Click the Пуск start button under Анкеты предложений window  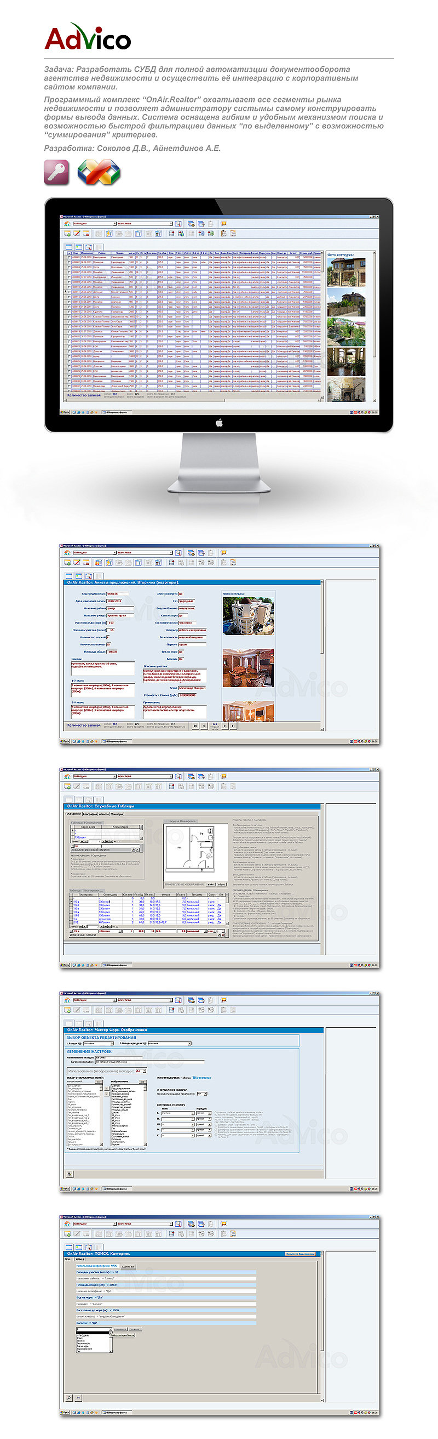(65, 741)
